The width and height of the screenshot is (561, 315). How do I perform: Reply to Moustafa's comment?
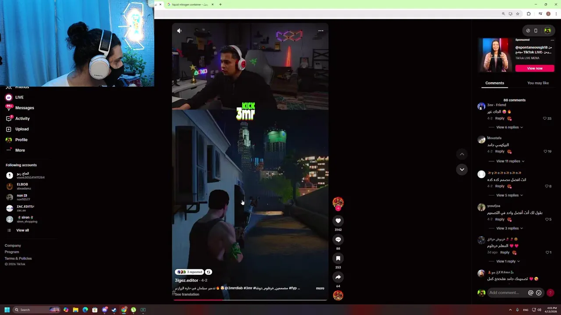click(500, 151)
